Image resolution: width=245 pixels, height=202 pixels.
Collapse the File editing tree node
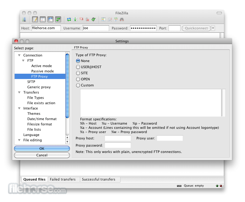19,140
